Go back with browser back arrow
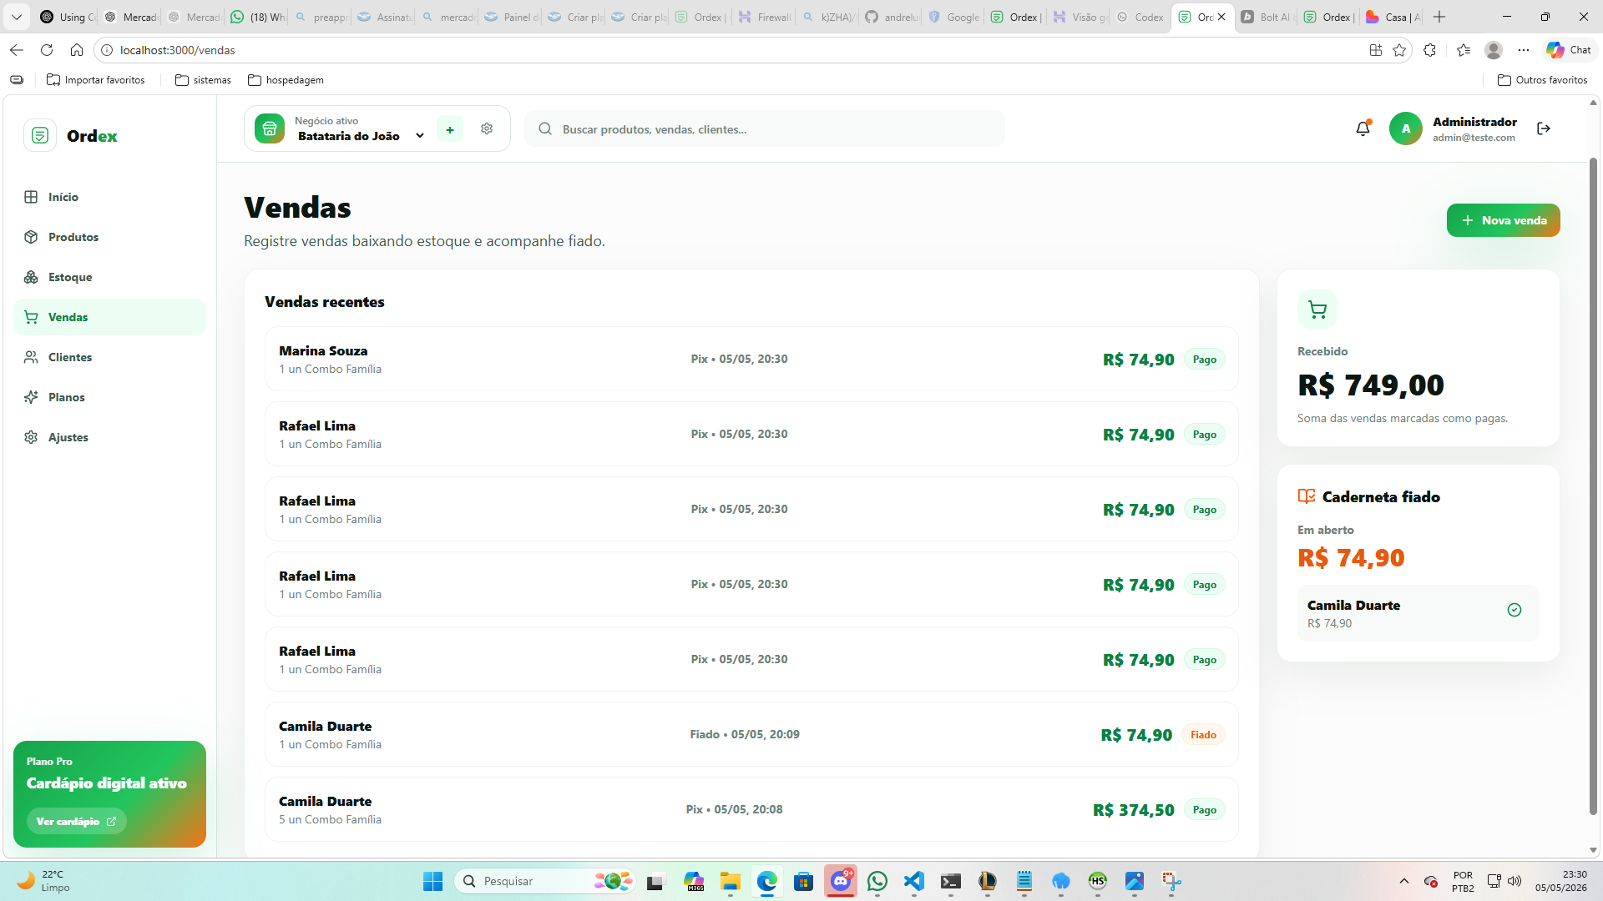The image size is (1603, 901). point(17,50)
